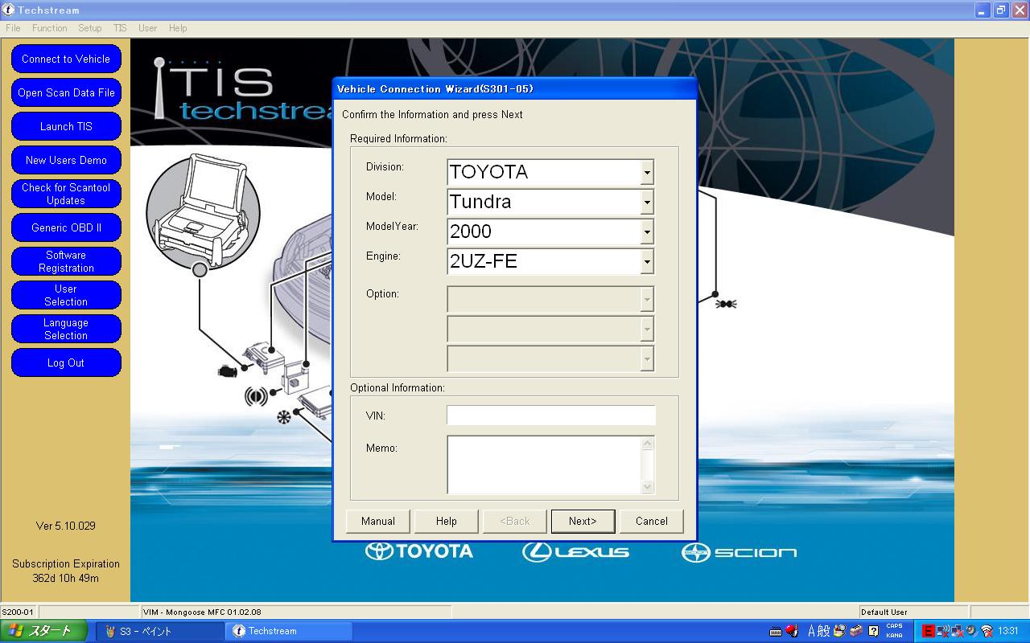Screen dimensions: 1030x643
Task: Click the Techstream taskbar button
Action: (289, 631)
